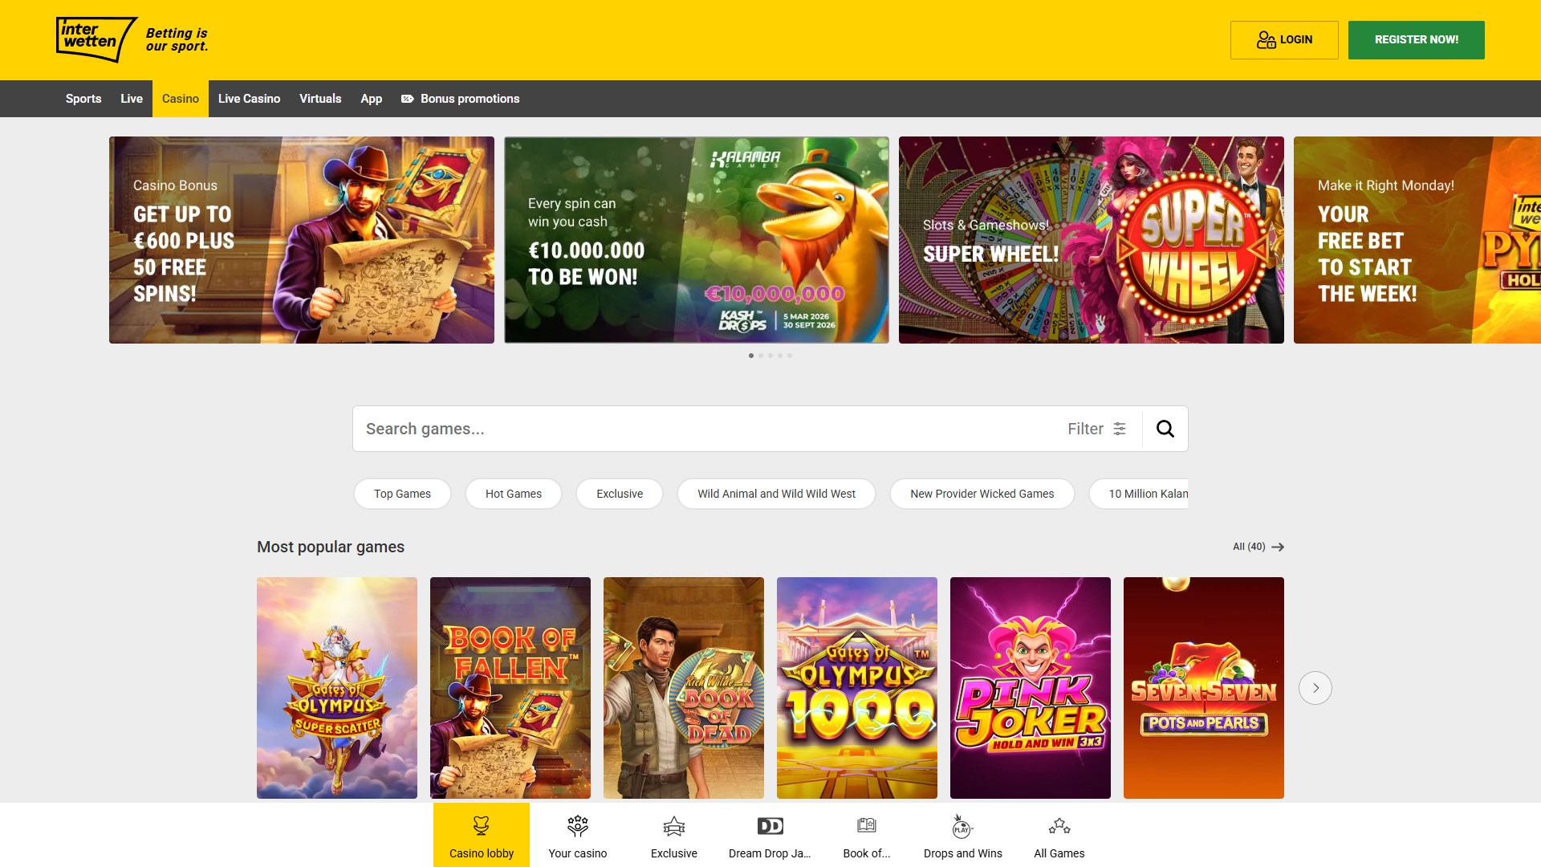1541x867 pixels.
Task: Click the Interwetten logo
Action: click(x=96, y=39)
